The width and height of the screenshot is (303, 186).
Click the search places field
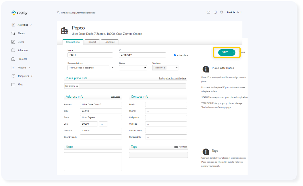point(78,13)
